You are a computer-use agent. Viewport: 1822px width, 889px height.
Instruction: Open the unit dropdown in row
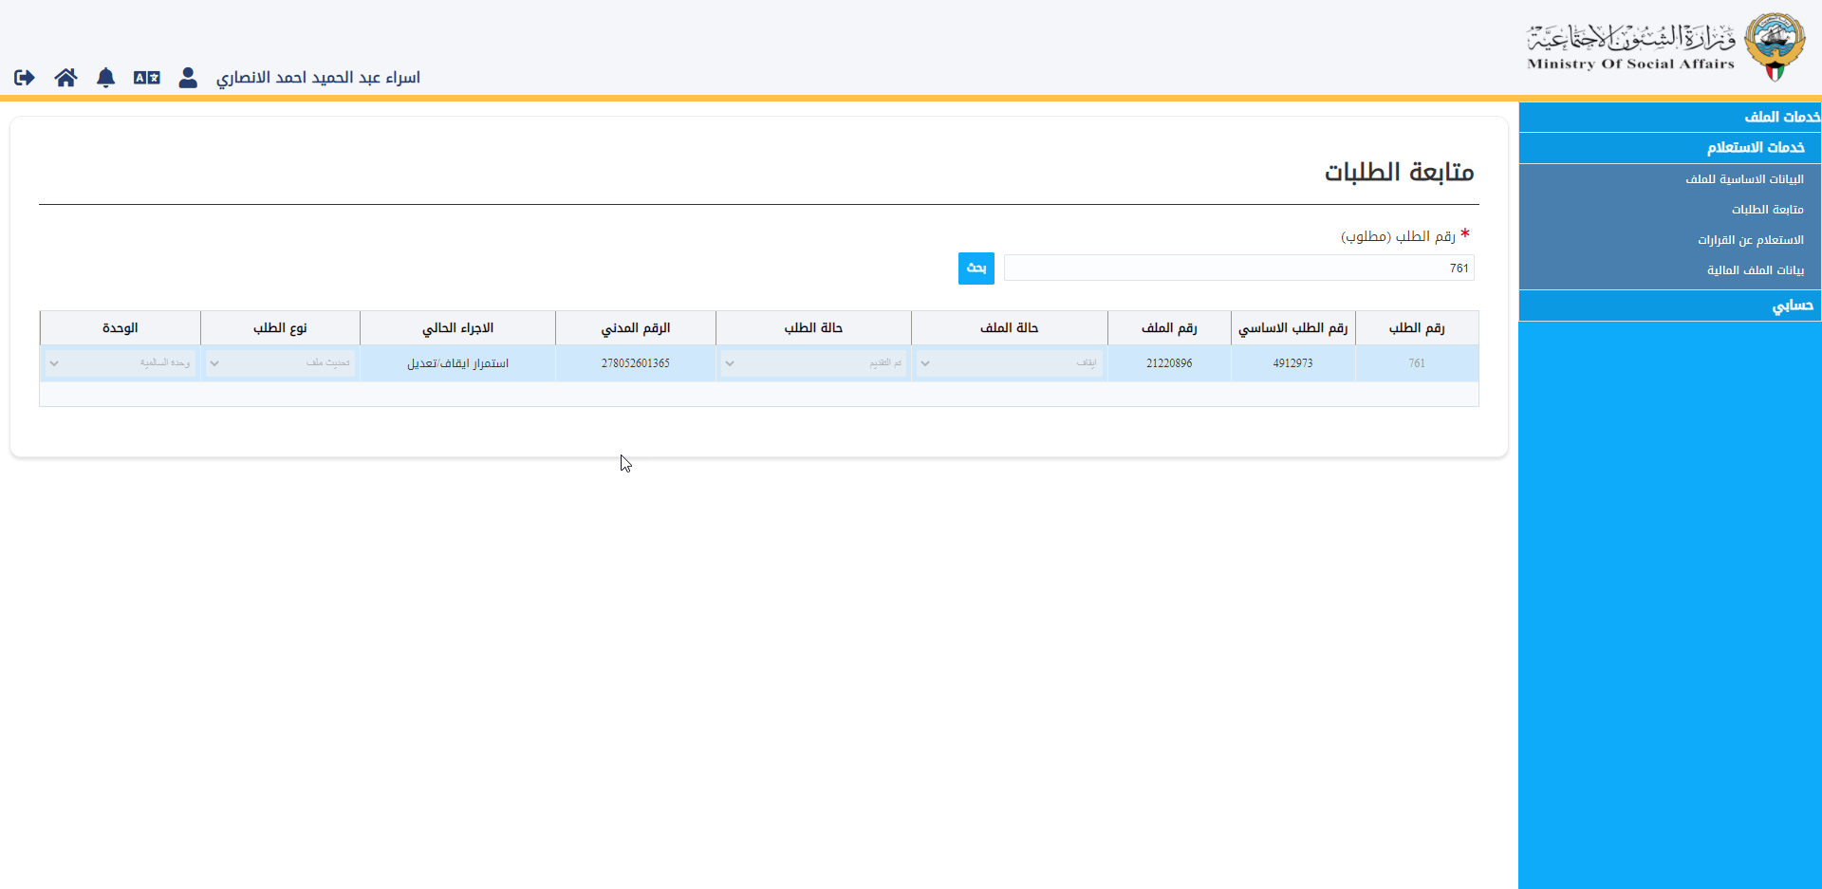click(x=120, y=363)
